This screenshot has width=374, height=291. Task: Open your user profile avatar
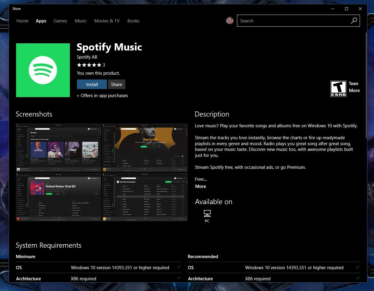230,21
